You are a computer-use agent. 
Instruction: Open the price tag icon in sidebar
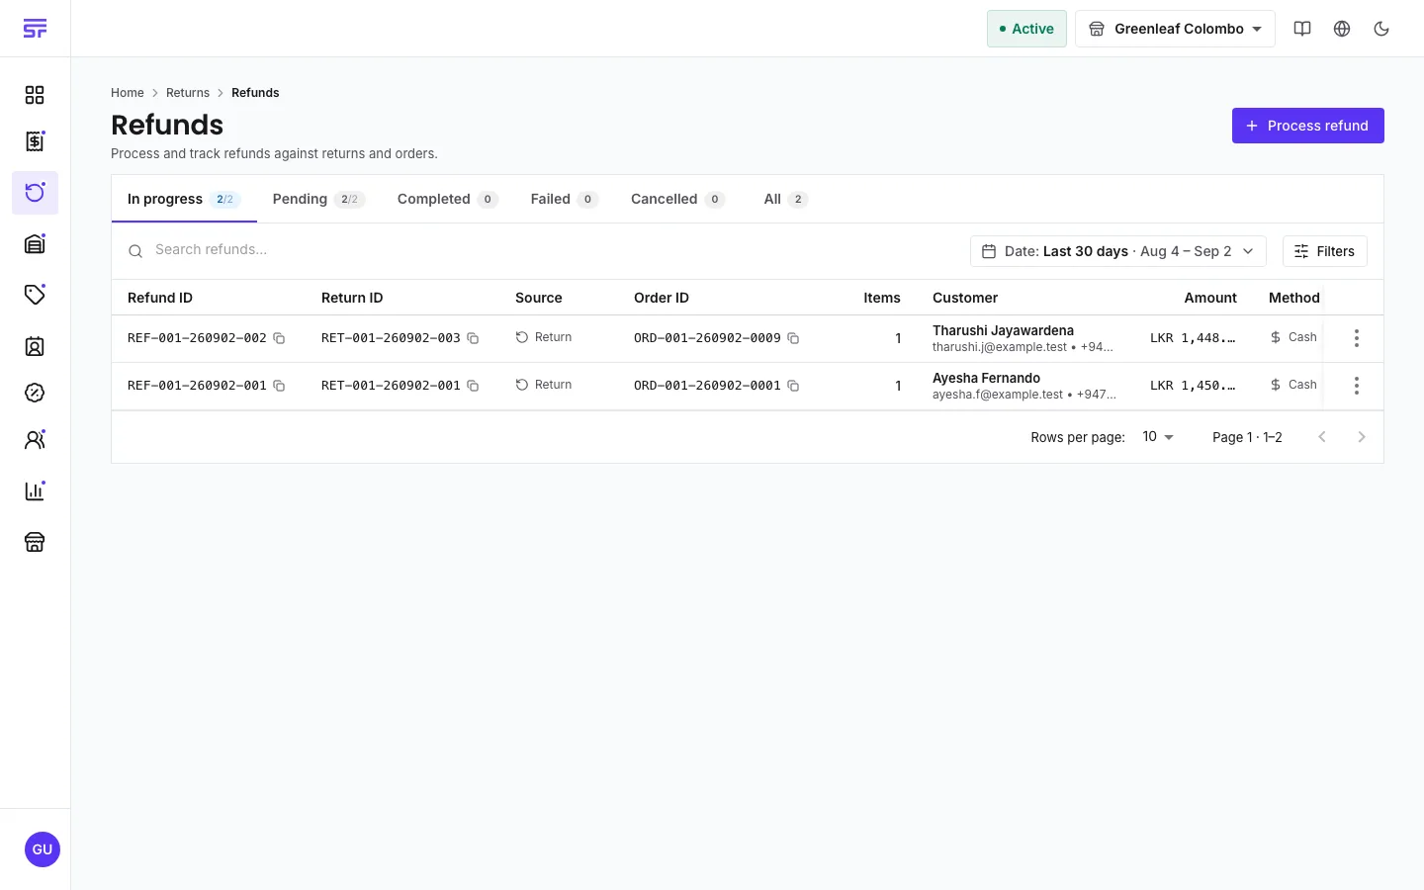(x=35, y=295)
